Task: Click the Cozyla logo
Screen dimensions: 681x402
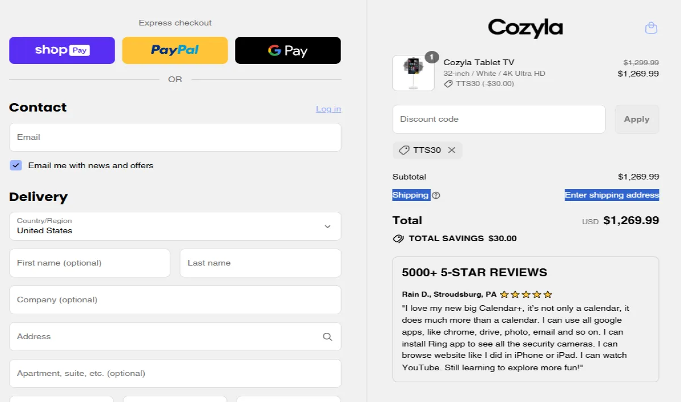Action: click(525, 28)
